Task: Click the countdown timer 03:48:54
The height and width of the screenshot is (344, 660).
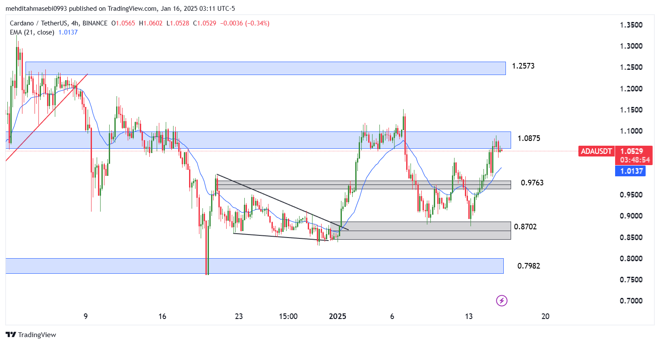Action: 634,160
